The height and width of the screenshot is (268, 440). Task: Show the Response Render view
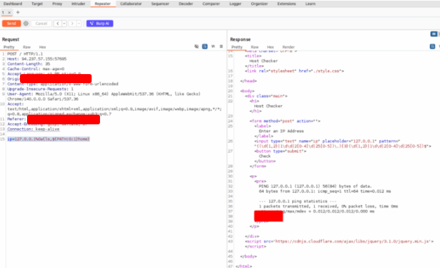[x=288, y=47]
